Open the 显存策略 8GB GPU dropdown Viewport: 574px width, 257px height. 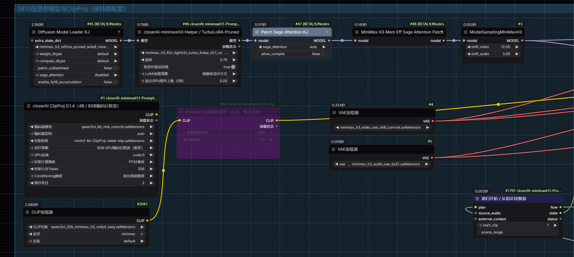point(91,148)
